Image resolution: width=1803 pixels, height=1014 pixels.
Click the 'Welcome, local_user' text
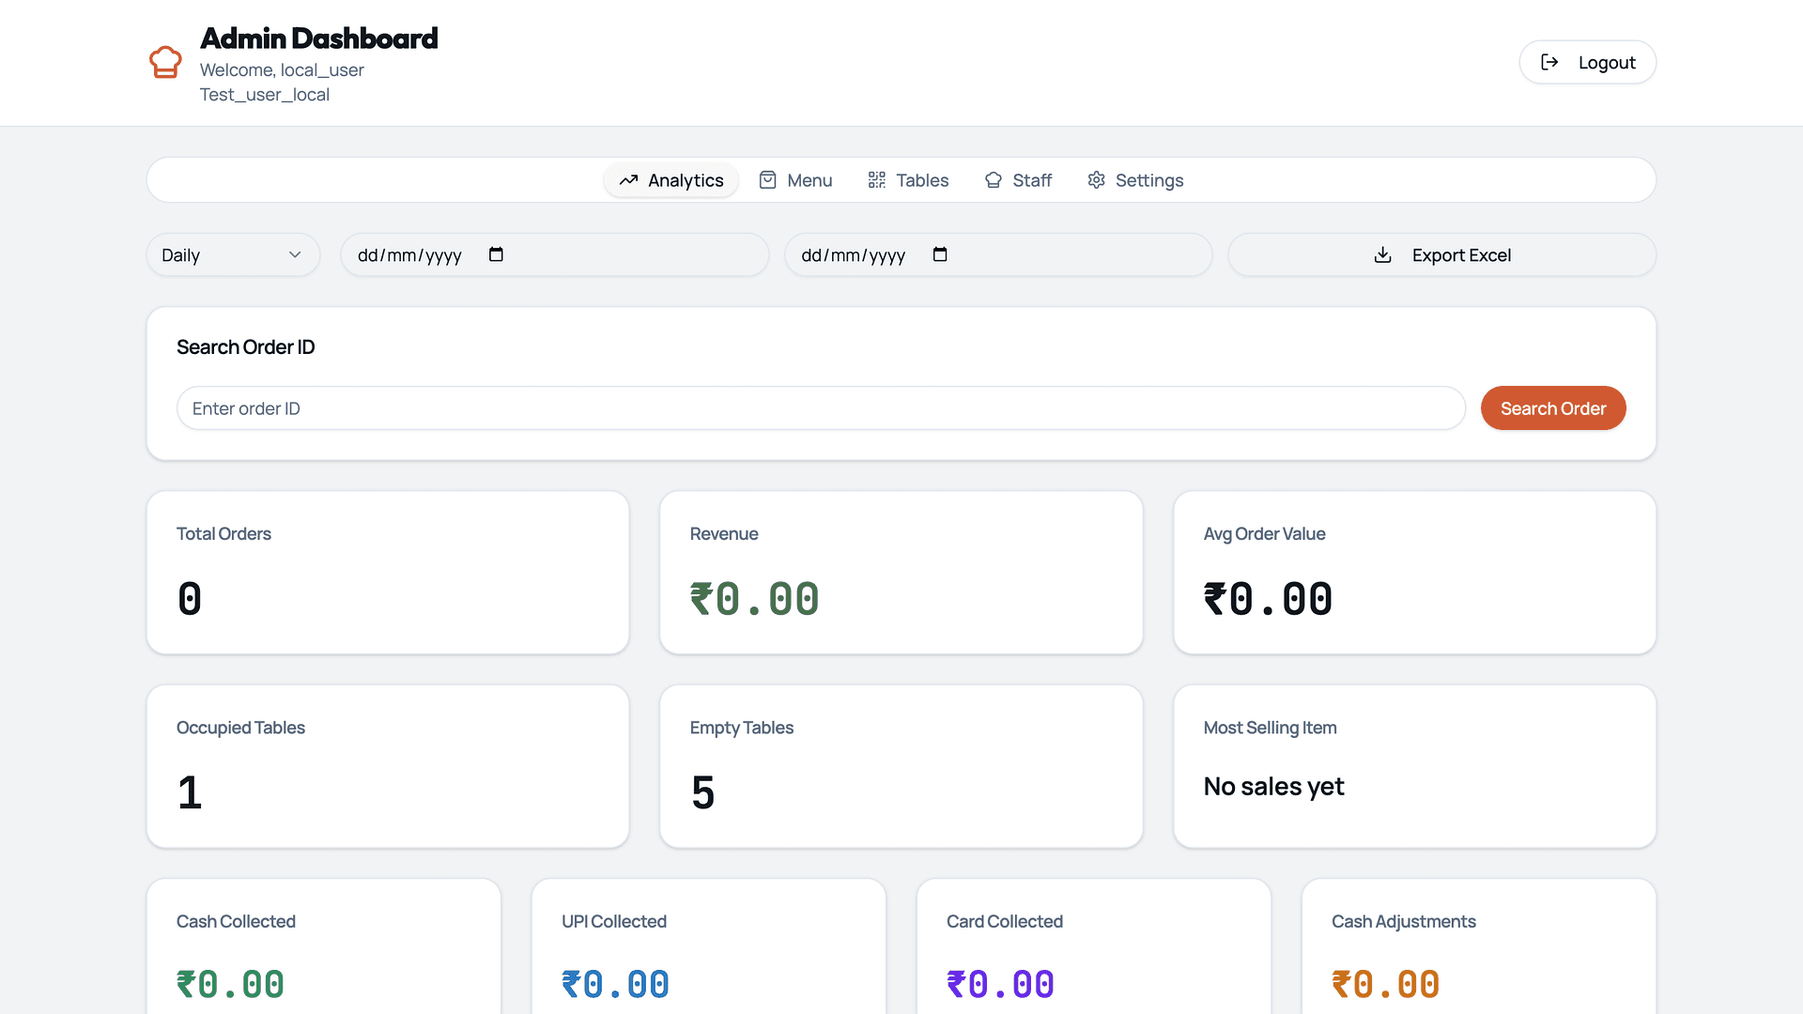click(x=282, y=70)
